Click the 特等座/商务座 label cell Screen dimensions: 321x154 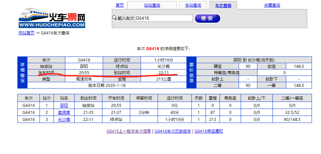click(227, 73)
